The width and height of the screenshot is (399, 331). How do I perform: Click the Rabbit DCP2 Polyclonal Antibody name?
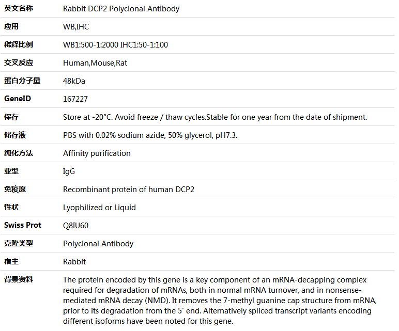(121, 9)
